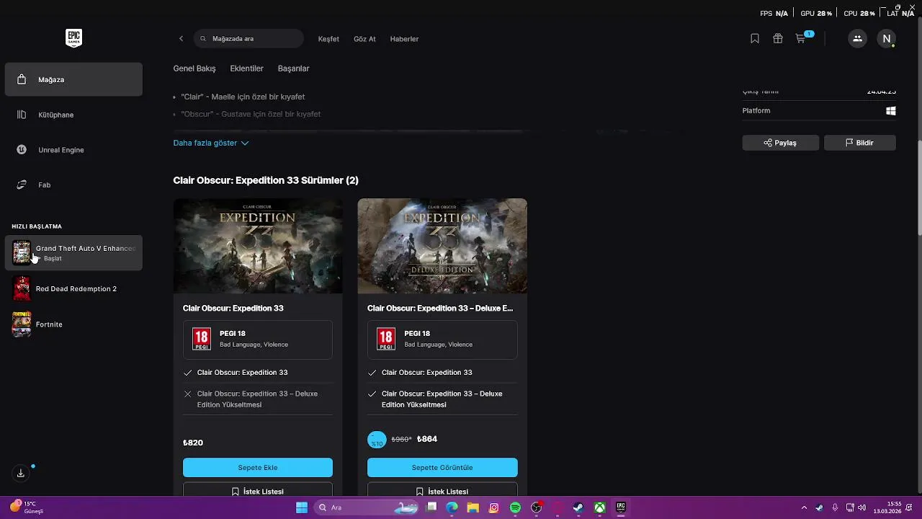Launch Grand Theft Auto V Enhanced

73,253
